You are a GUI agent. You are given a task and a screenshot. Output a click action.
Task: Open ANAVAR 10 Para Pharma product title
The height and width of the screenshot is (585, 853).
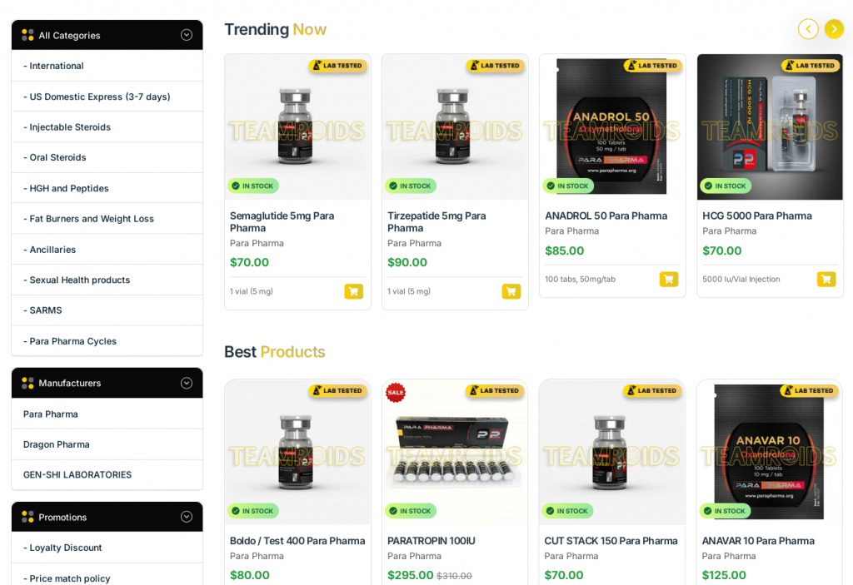click(758, 541)
